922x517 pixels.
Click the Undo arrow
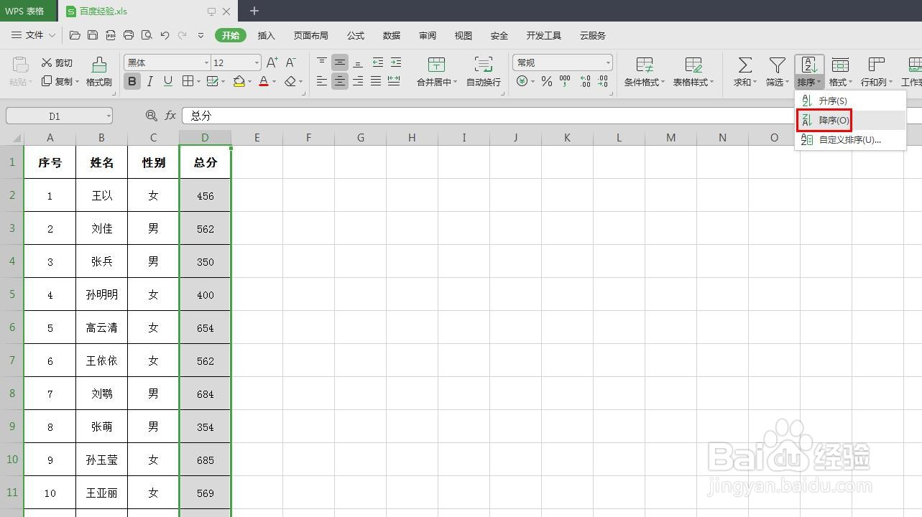pos(165,35)
